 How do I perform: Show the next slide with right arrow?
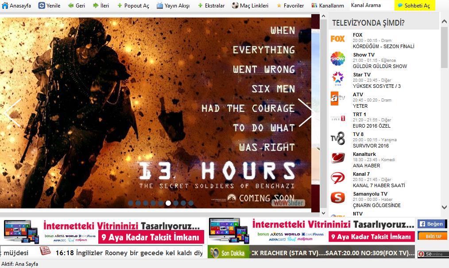pos(305,112)
